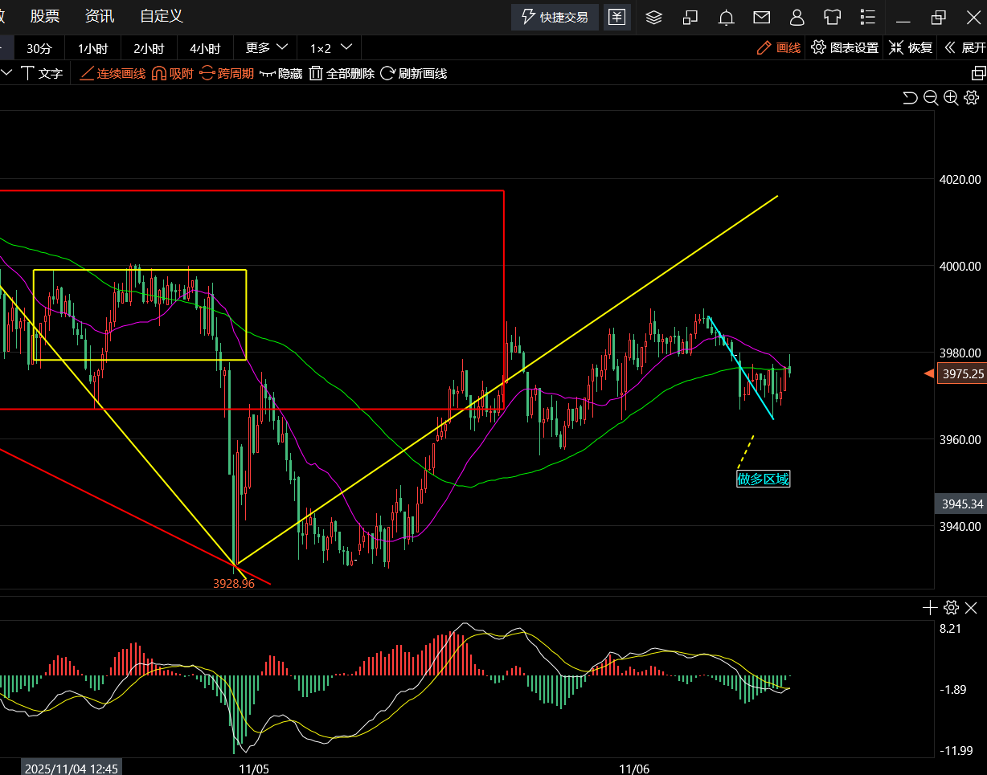The image size is (987, 775).
Task: Click the 快捷交易 quick trade button
Action: pos(555,17)
